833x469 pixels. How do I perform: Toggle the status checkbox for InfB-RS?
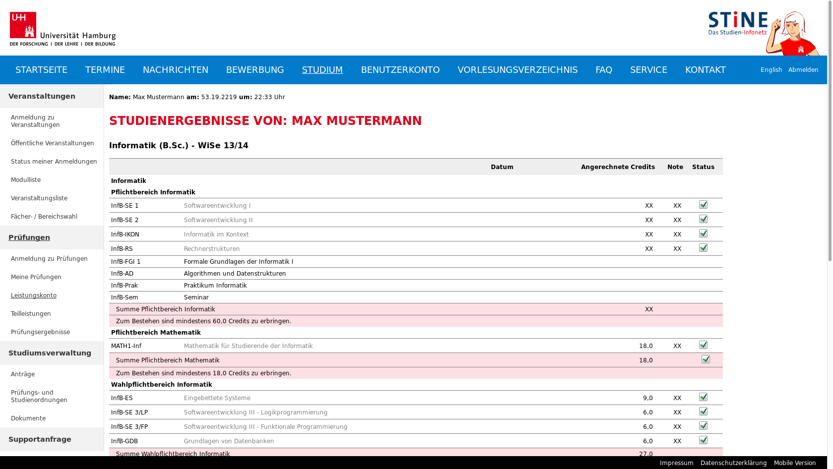(703, 247)
